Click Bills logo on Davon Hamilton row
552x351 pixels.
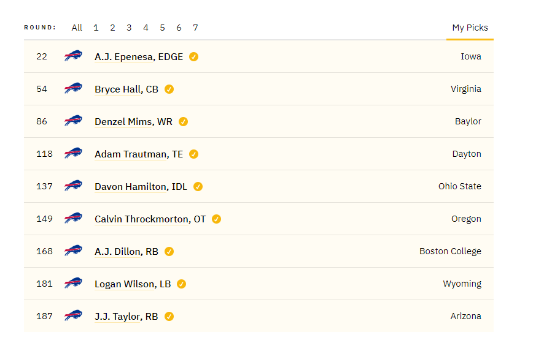coord(73,186)
